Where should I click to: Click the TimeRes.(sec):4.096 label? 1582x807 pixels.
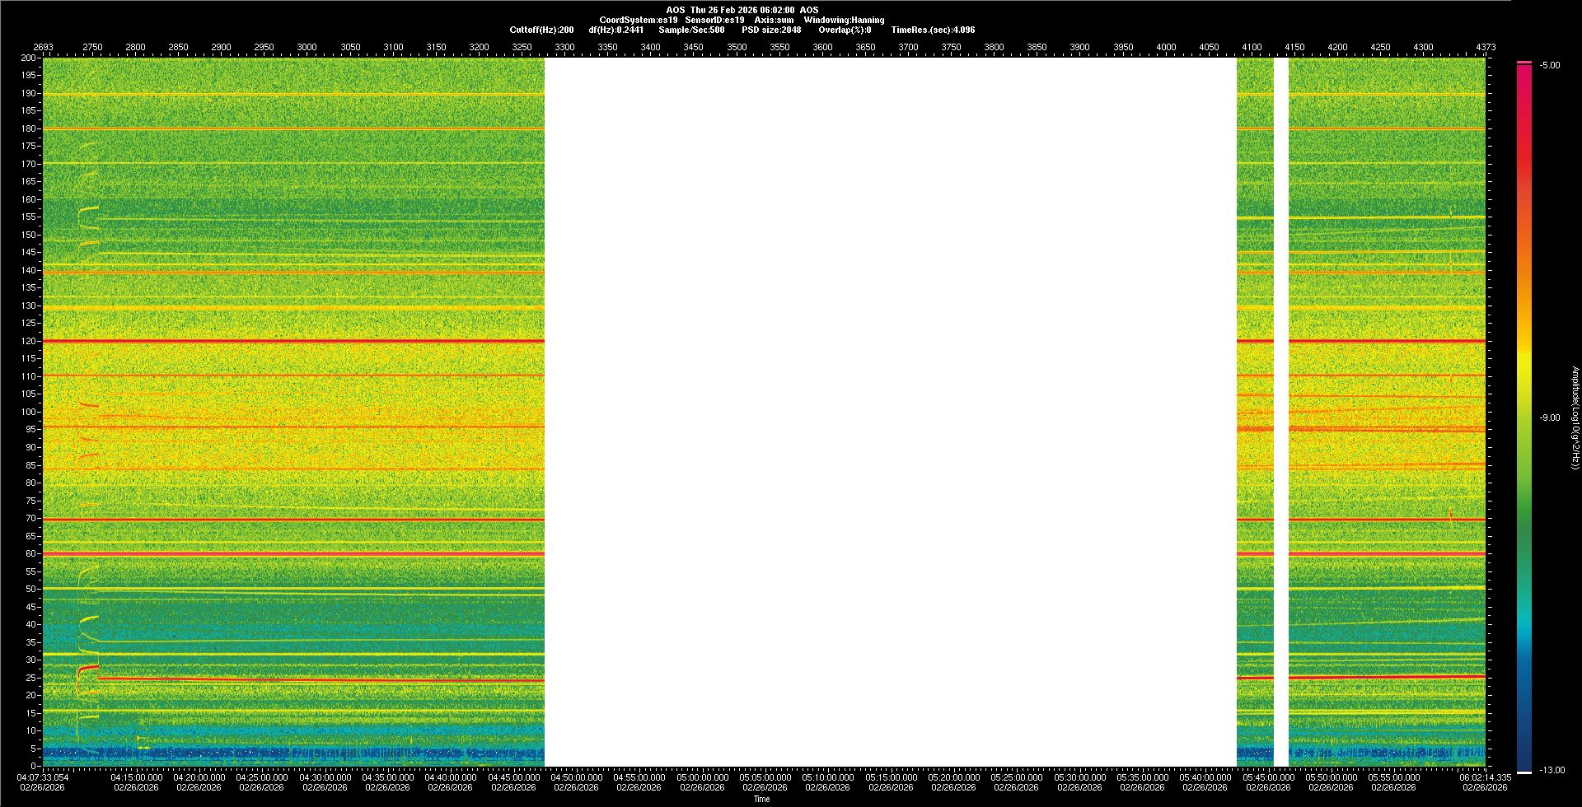933,30
